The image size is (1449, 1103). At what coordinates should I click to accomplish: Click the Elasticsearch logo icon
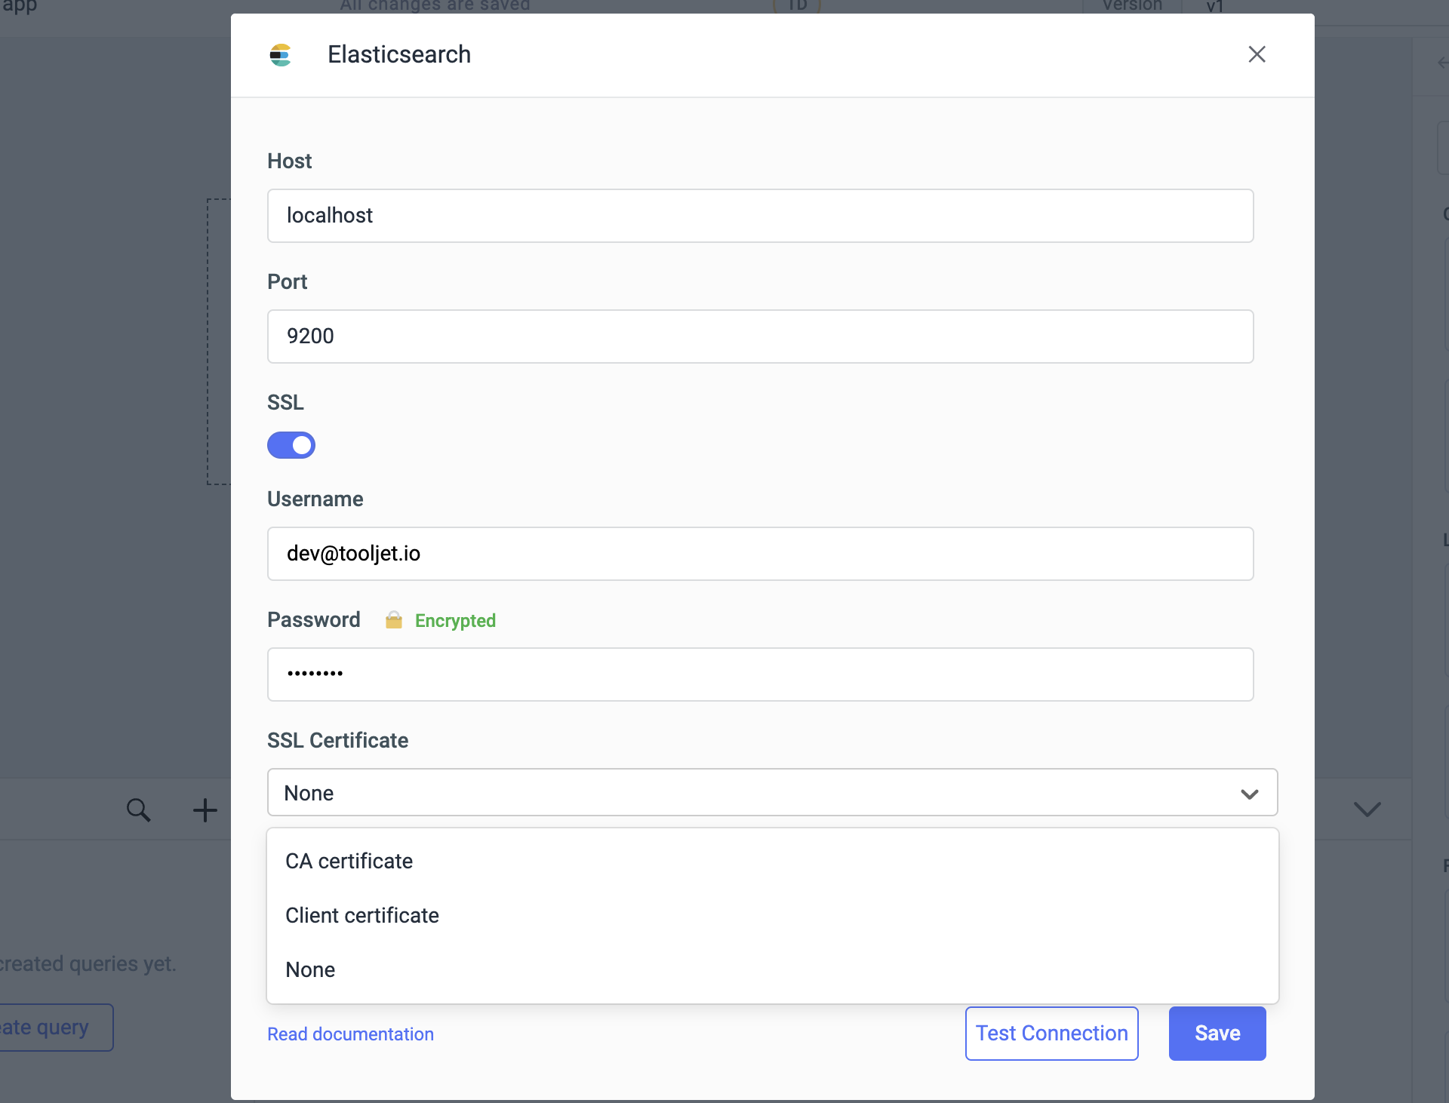tap(281, 54)
